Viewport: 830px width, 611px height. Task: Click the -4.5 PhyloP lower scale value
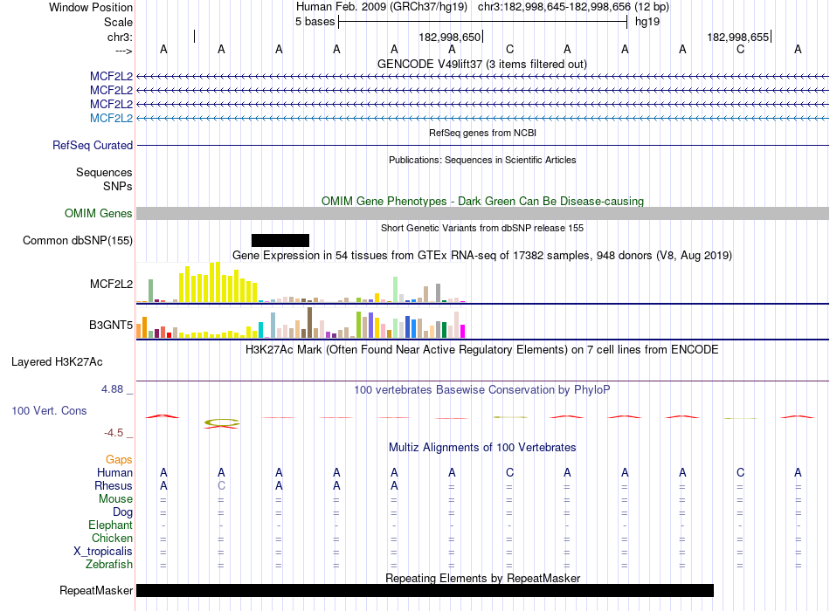[x=114, y=433]
